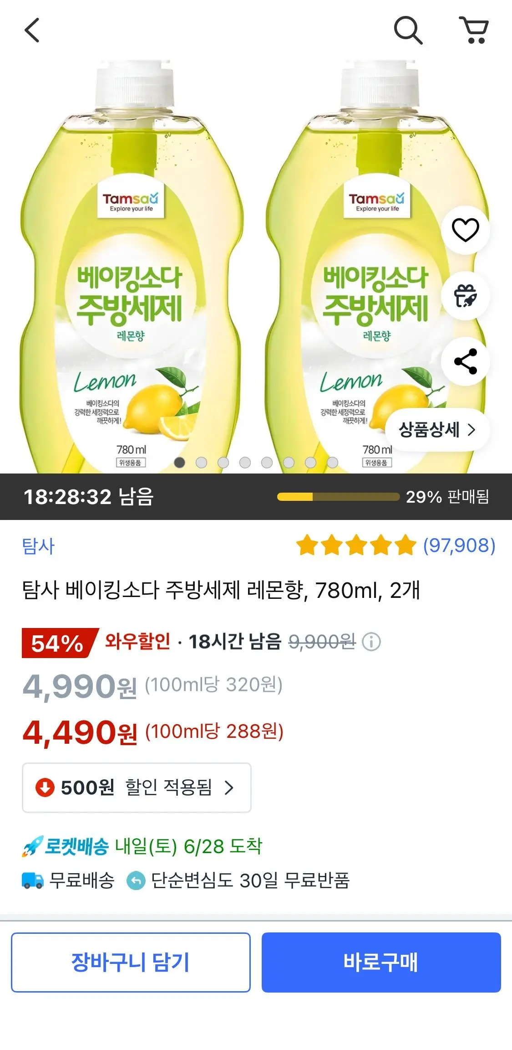Screen dimensions: 512x1050
Task: View the 97,908 reviews count
Action: click(459, 546)
